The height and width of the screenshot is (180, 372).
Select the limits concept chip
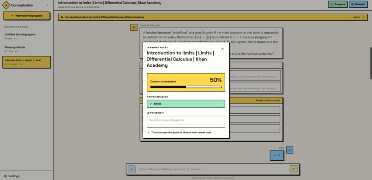pyautogui.click(x=186, y=104)
